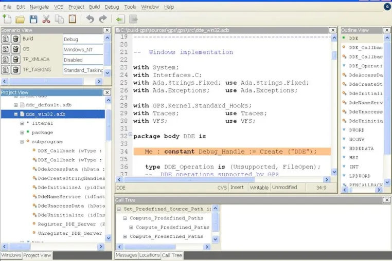Collapse Set_Predefined_Source_Path in the Call Tree
Viewport: 392px width, 261px height.
click(x=119, y=209)
